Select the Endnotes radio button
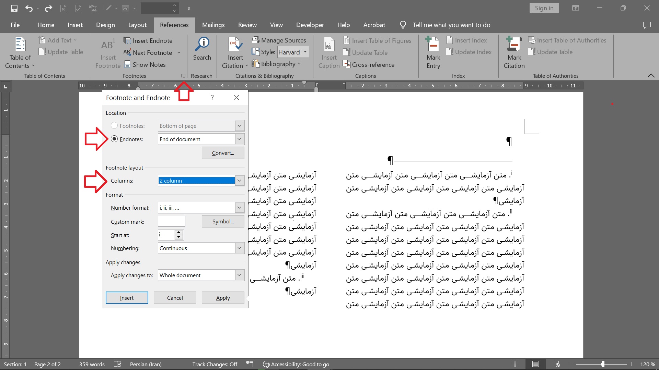The height and width of the screenshot is (370, 659). pyautogui.click(x=114, y=139)
